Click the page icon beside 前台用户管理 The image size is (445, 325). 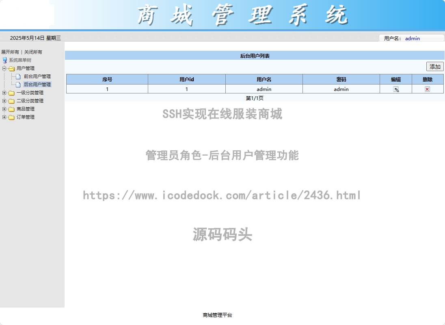point(18,76)
